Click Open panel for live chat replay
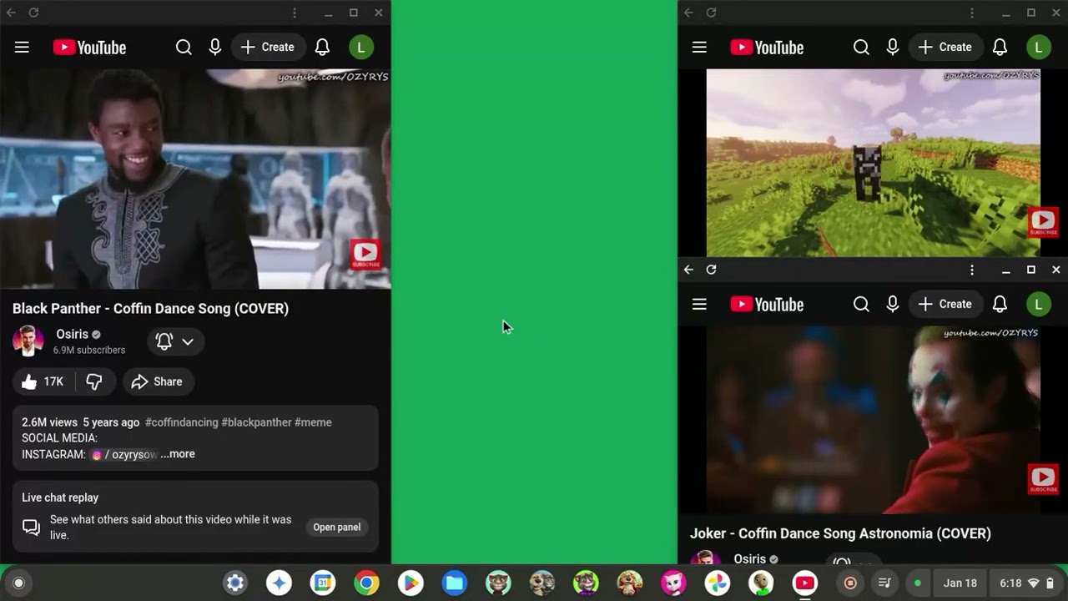1068x601 pixels. pyautogui.click(x=337, y=528)
